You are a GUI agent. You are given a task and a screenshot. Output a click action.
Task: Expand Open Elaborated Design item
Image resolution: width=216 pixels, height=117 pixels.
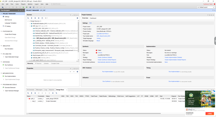4,57
